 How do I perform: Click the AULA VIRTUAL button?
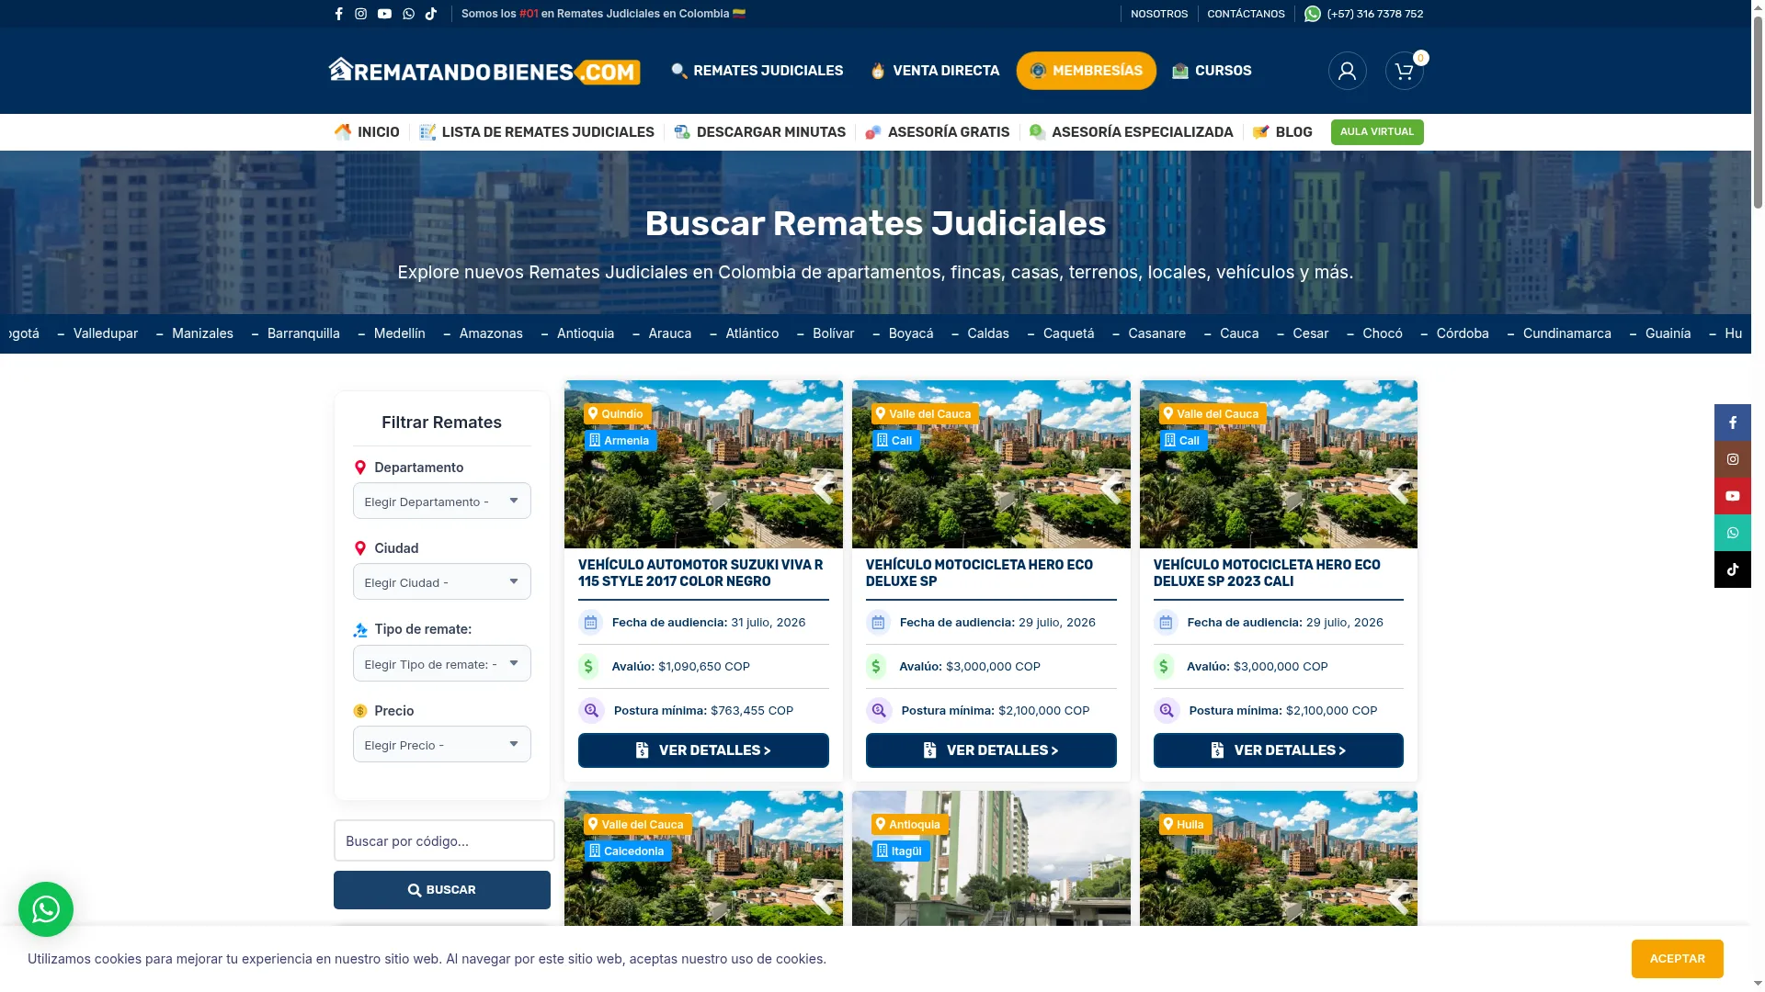click(x=1377, y=132)
